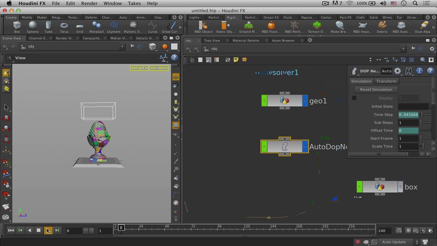Screen dimensions: 437x246
Task: Click the RBD Fractured Object tool
Action: pyautogui.click(x=271, y=27)
